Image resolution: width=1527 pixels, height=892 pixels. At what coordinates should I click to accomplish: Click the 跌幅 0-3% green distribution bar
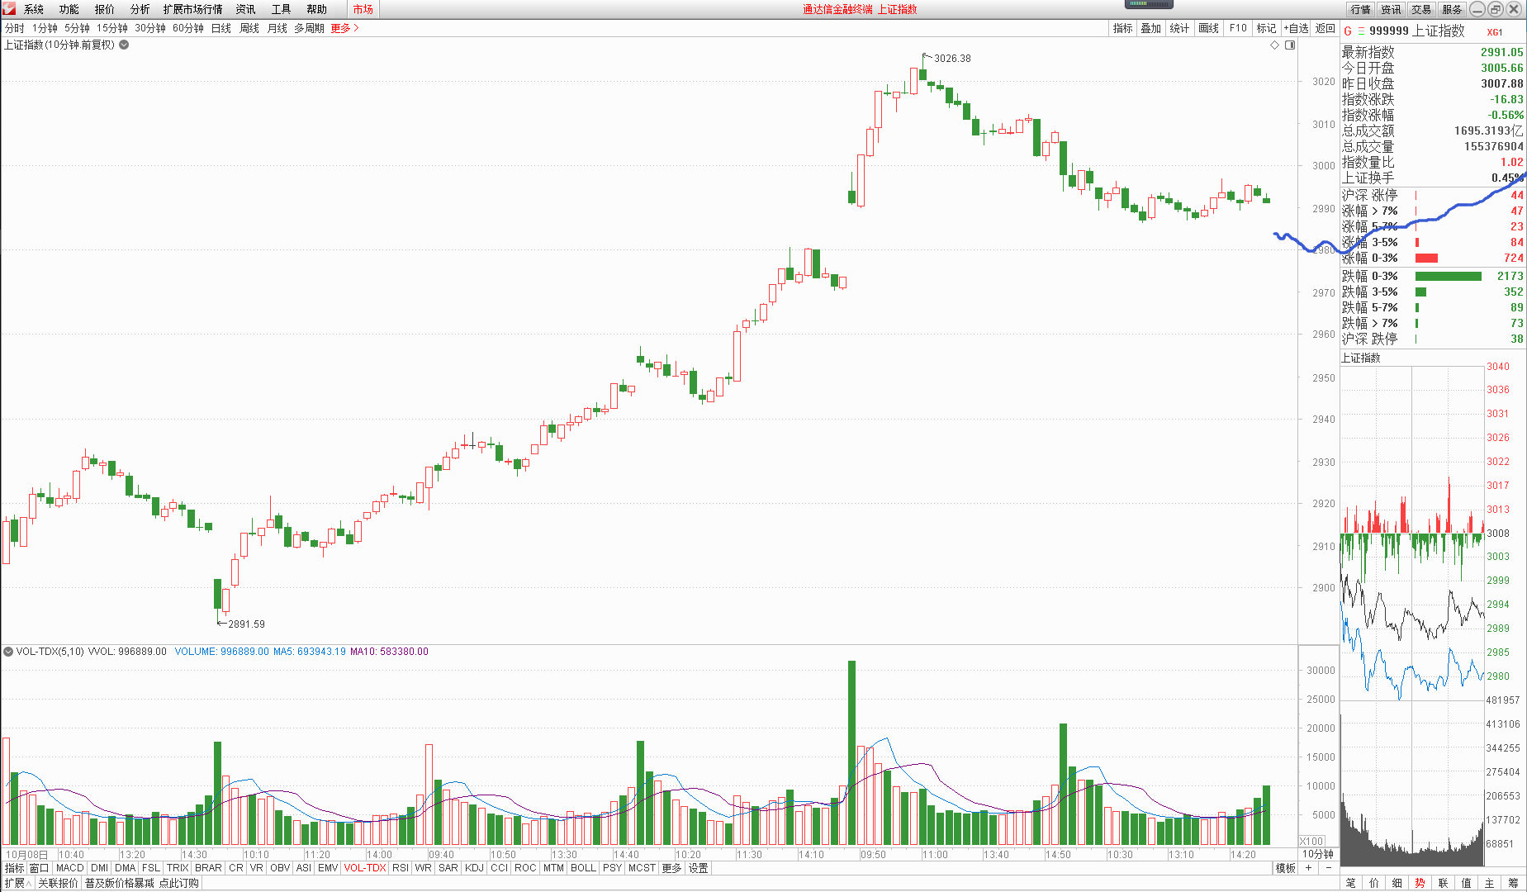(1448, 276)
